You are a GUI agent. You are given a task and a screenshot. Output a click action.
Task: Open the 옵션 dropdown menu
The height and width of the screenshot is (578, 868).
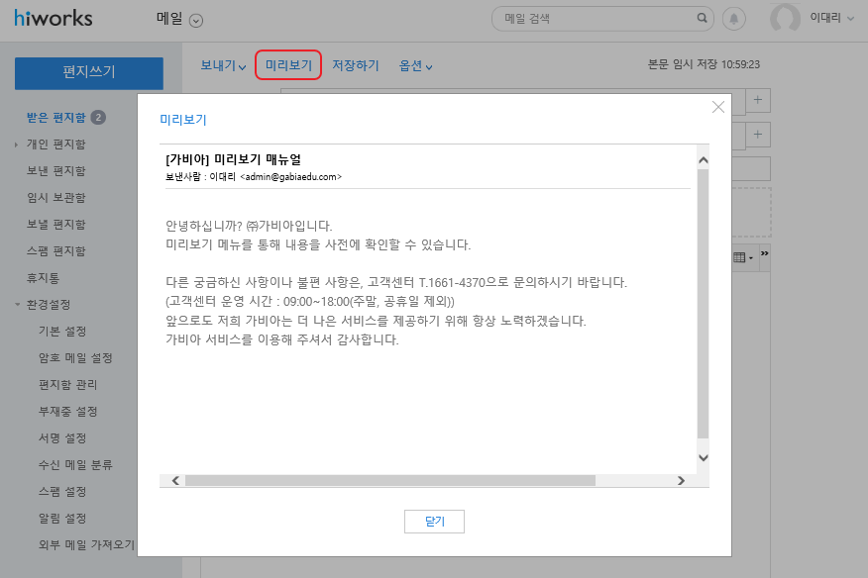click(x=416, y=66)
